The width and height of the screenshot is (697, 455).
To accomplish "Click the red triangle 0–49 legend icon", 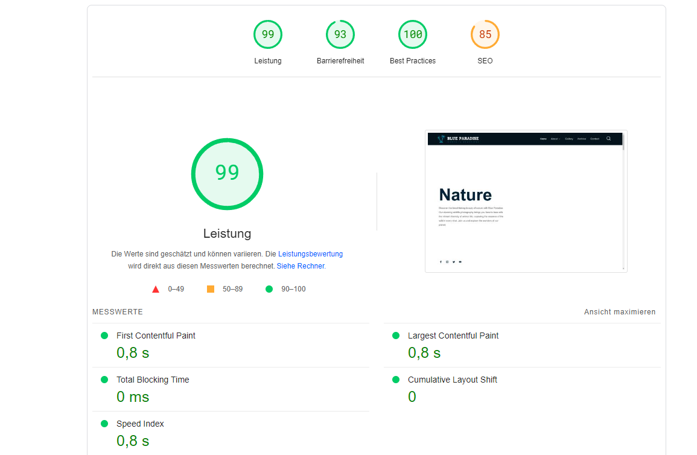I will pos(156,289).
